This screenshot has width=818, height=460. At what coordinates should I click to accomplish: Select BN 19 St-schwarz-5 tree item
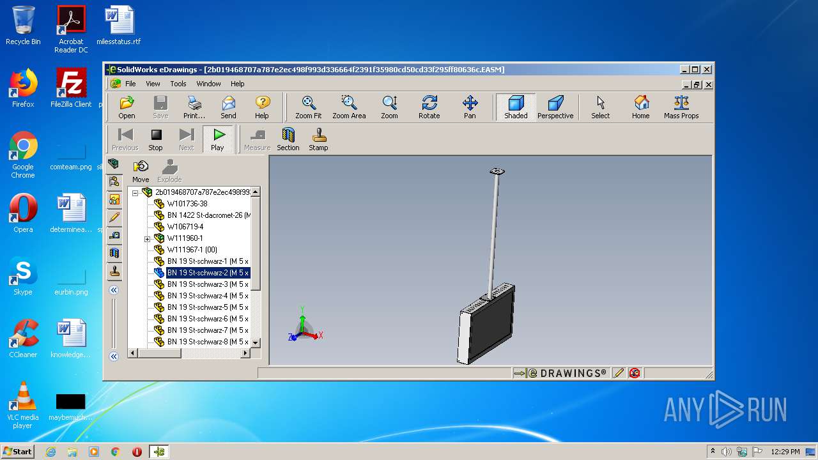[208, 307]
